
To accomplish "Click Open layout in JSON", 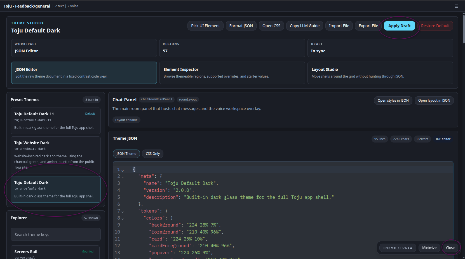I will pos(434,101).
